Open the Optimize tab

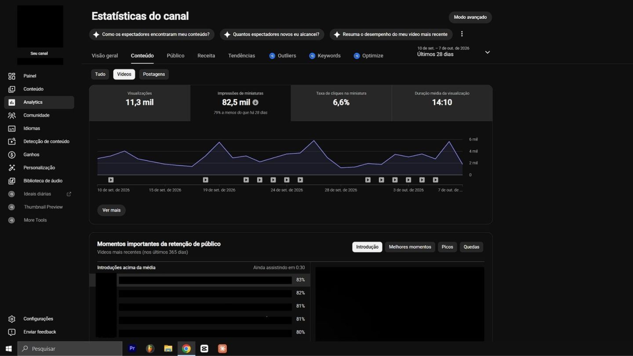[368, 56]
